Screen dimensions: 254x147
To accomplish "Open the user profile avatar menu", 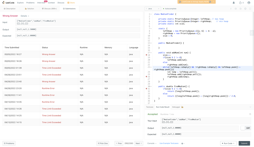I will (249, 3).
